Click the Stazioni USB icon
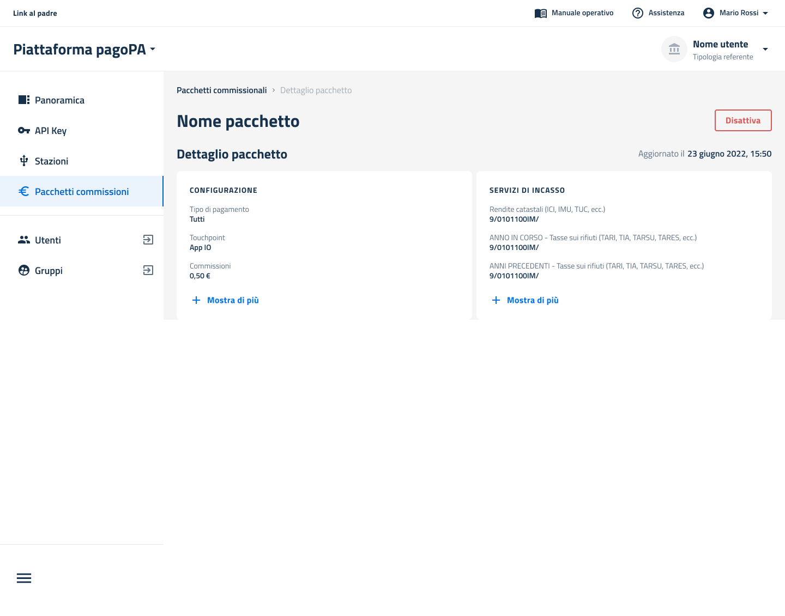 click(24, 161)
